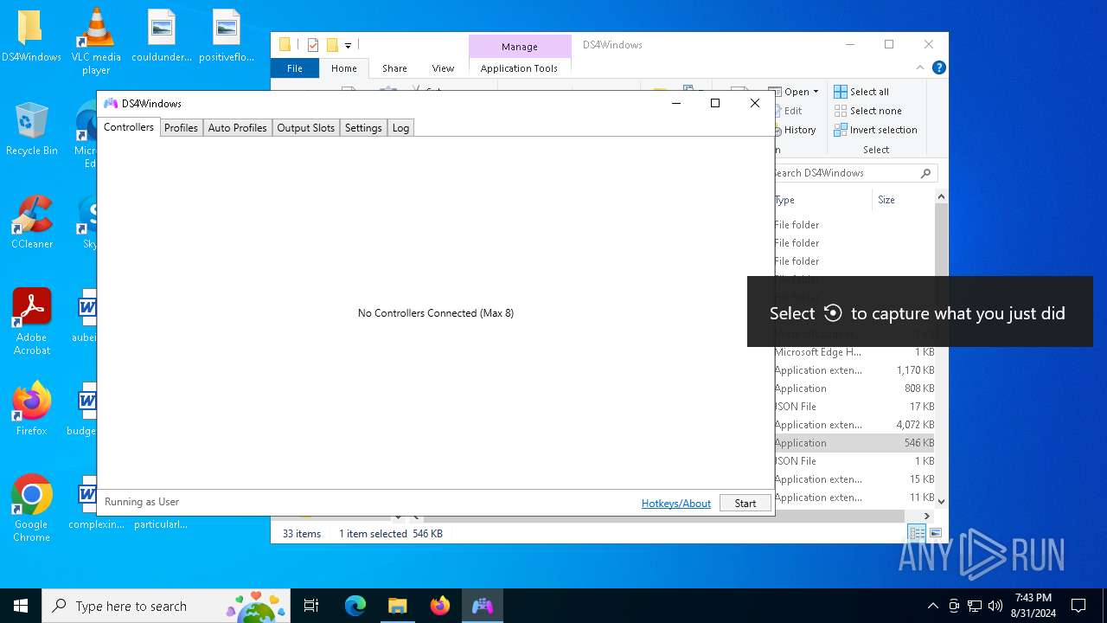Click Select all in Explorer ribbon
The width and height of the screenshot is (1107, 623).
click(861, 92)
